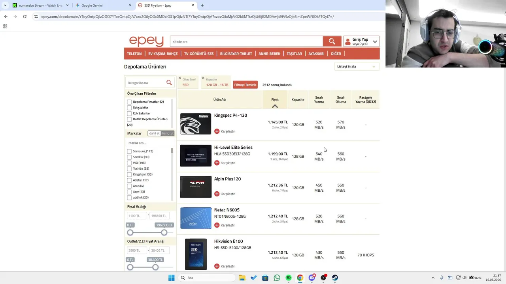506x284 pixels.
Task: Open Steam from the taskbar
Action: 335,278
